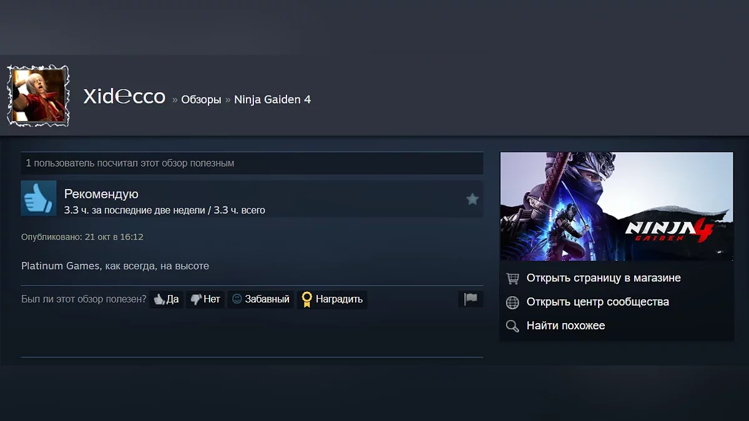The image size is (749, 421).
Task: Click Найти похожее link
Action: 565,326
